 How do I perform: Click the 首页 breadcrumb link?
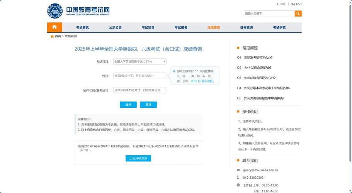point(58,36)
